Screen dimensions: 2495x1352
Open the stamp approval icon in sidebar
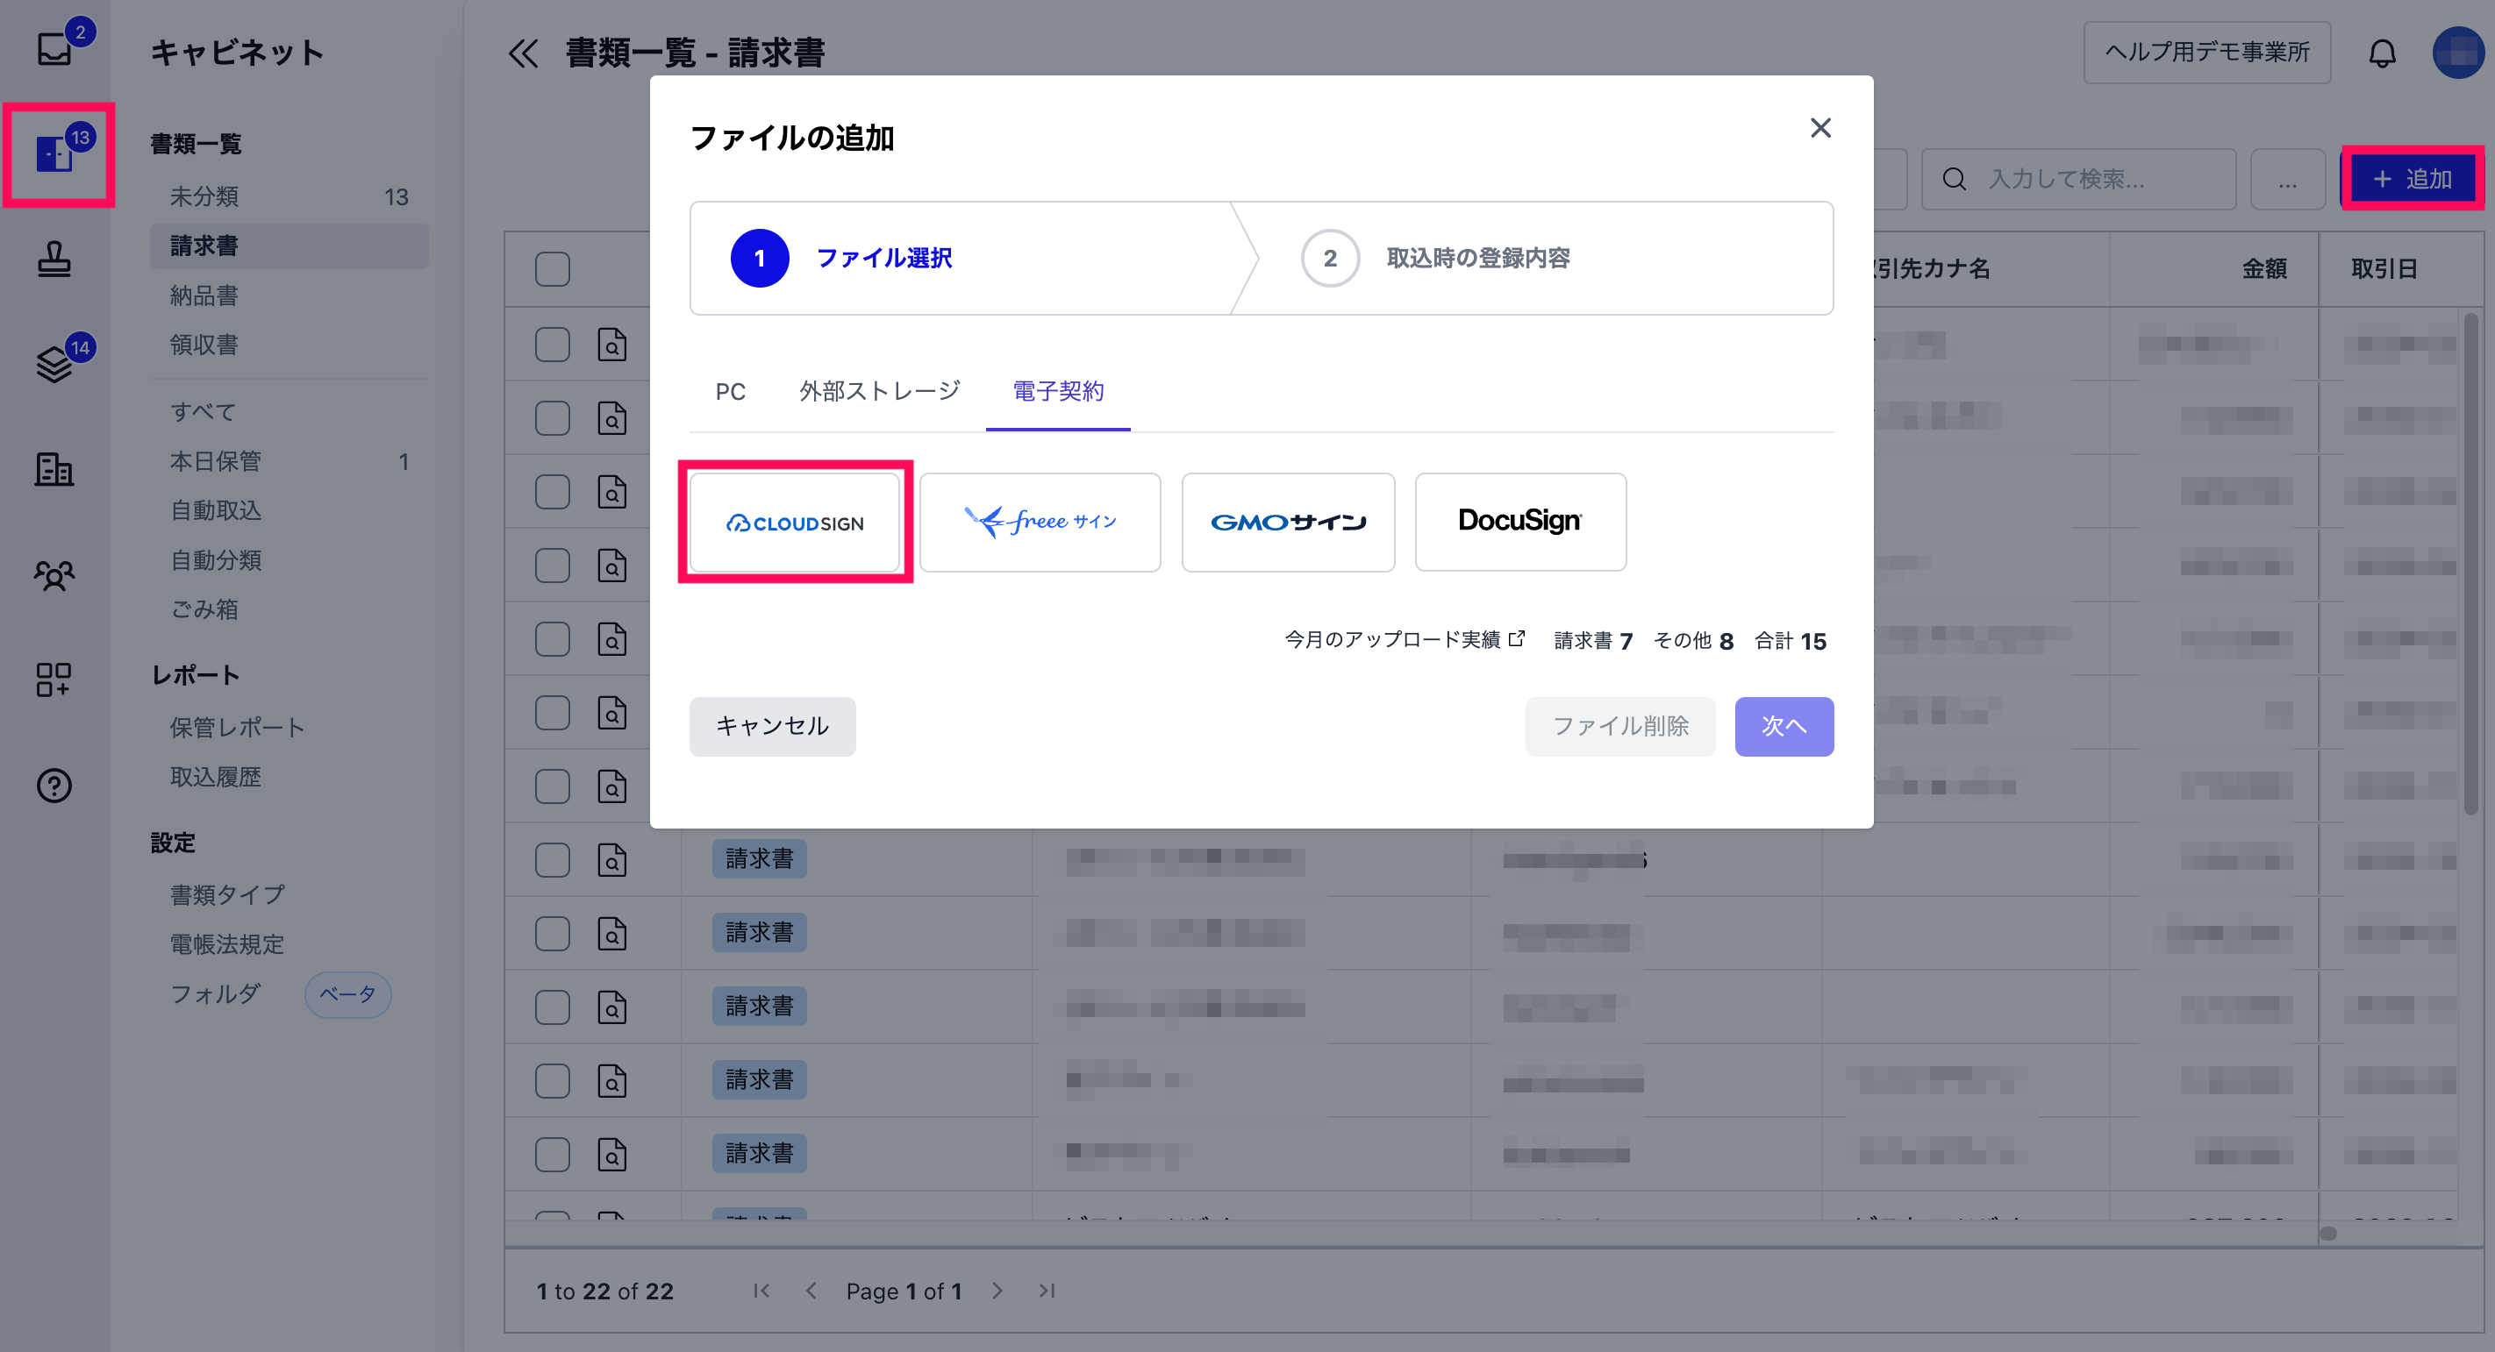[x=54, y=259]
